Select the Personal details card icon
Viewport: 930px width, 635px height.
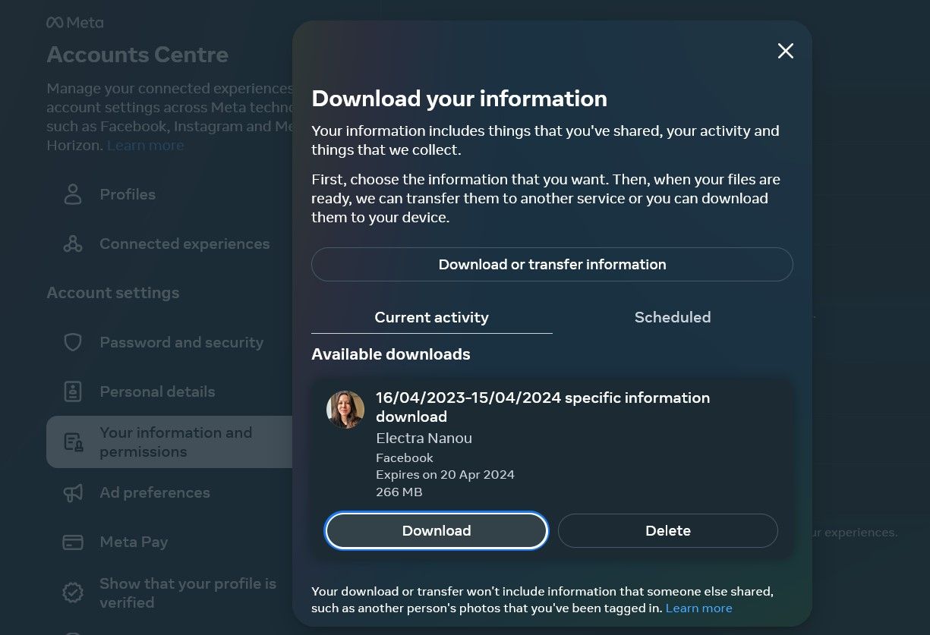point(72,391)
